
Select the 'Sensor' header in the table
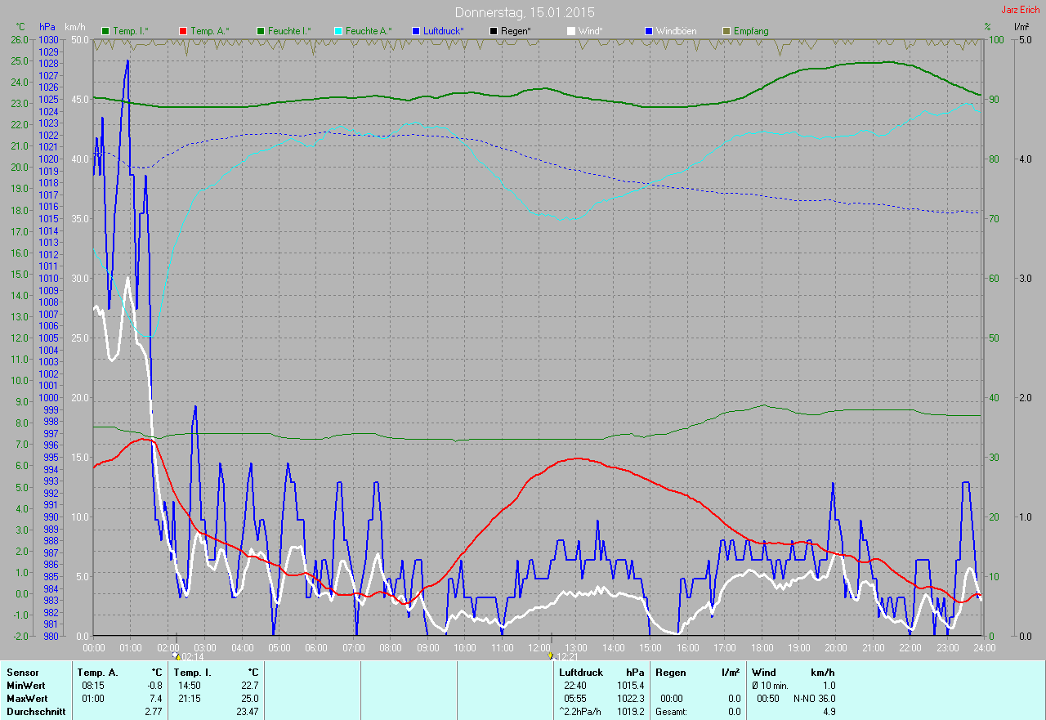(x=22, y=673)
